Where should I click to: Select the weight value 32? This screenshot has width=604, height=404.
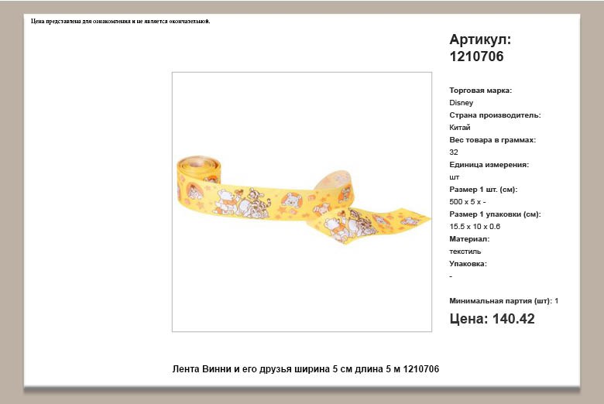(453, 152)
